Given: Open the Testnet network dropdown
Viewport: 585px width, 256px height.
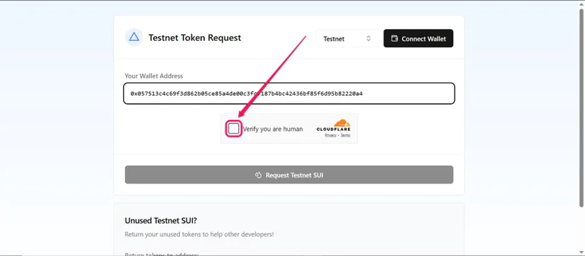Looking at the screenshot, I should 347,38.
